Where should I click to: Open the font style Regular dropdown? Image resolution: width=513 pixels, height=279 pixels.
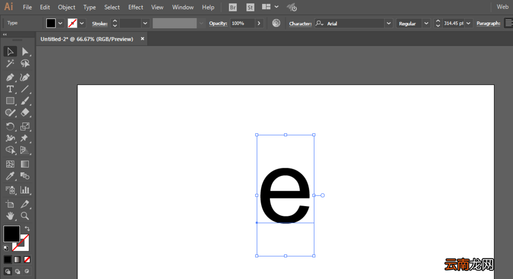coord(426,23)
